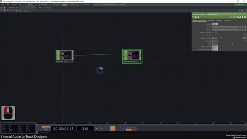
Task: Click the Tutorials button in top bar
Action: pos(56,5)
